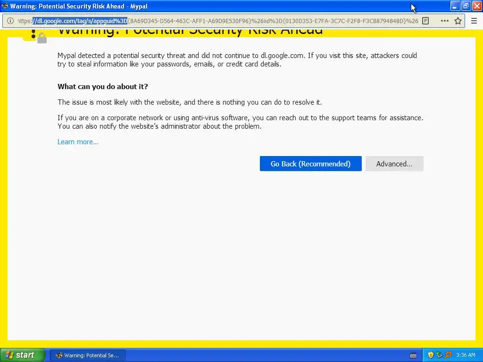Click the warning lock icon beside heading

click(x=35, y=36)
